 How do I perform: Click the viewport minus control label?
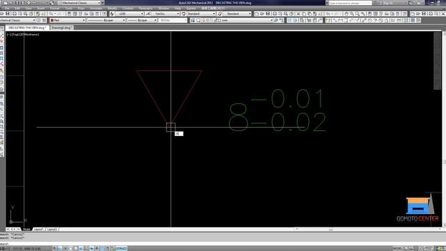point(9,34)
